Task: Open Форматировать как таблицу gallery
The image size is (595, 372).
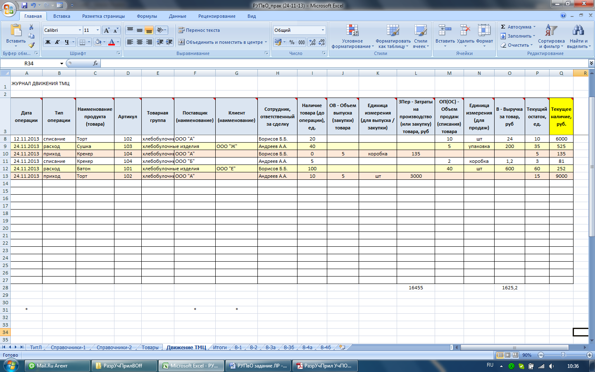Action: [x=393, y=36]
